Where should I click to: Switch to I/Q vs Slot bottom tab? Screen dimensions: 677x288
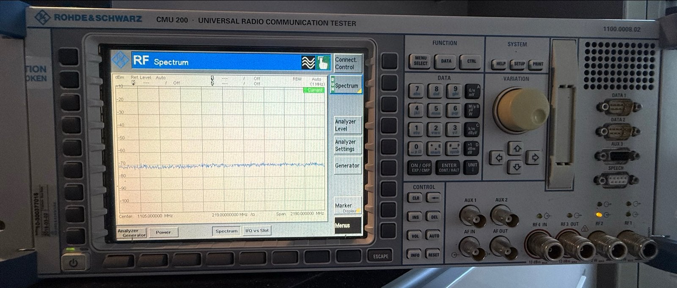coord(257,230)
